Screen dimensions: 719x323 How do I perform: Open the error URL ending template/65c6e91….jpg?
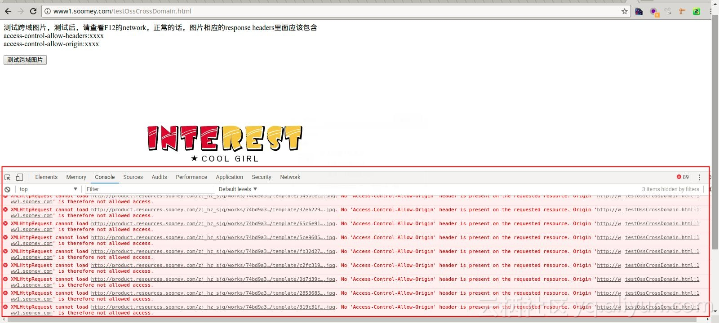click(213, 224)
